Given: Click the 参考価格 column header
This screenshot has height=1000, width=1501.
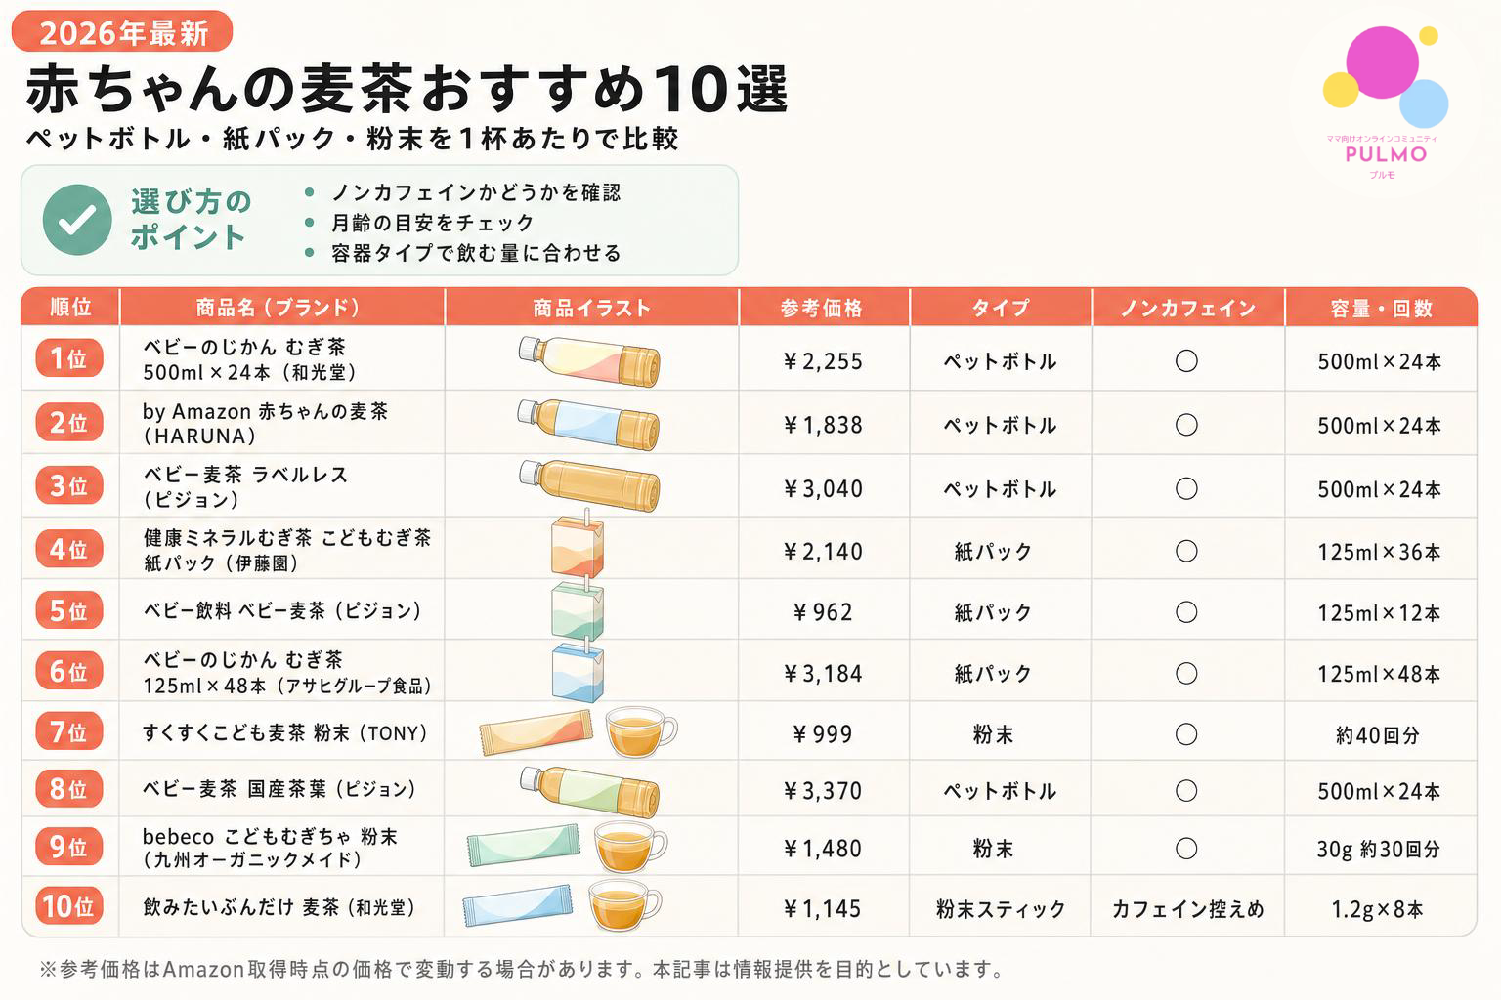Looking at the screenshot, I should tap(823, 308).
